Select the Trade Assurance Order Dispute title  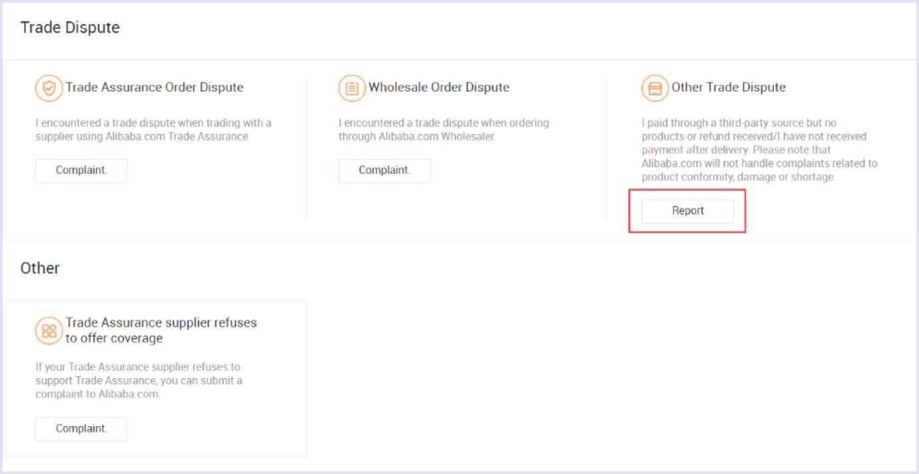click(154, 87)
